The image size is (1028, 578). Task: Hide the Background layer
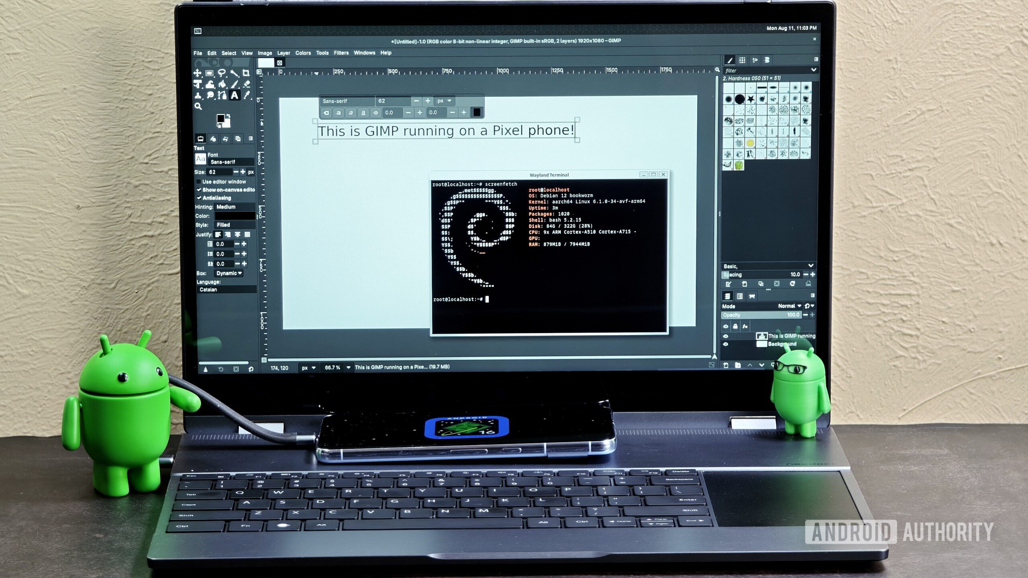click(726, 344)
